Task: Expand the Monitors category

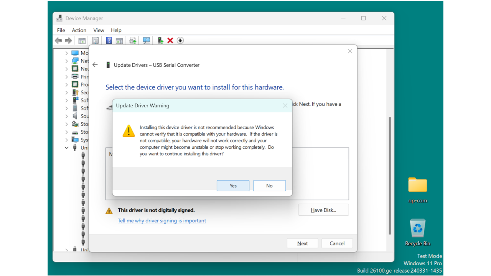Action: (x=66, y=53)
